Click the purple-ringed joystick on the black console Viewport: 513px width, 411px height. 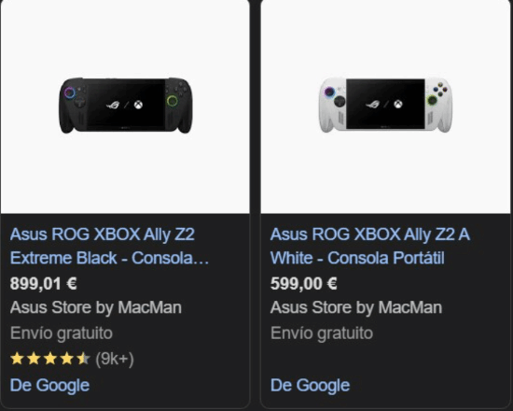tap(70, 92)
